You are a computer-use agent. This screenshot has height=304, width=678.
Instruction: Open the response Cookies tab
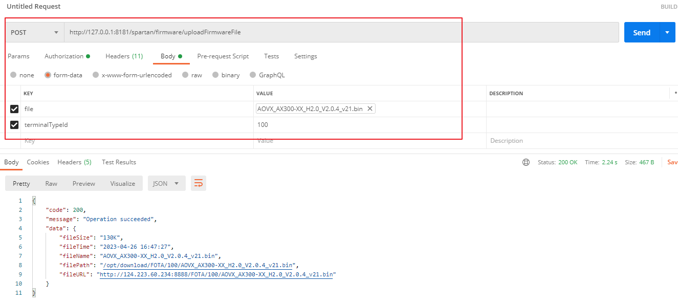pyautogui.click(x=38, y=162)
